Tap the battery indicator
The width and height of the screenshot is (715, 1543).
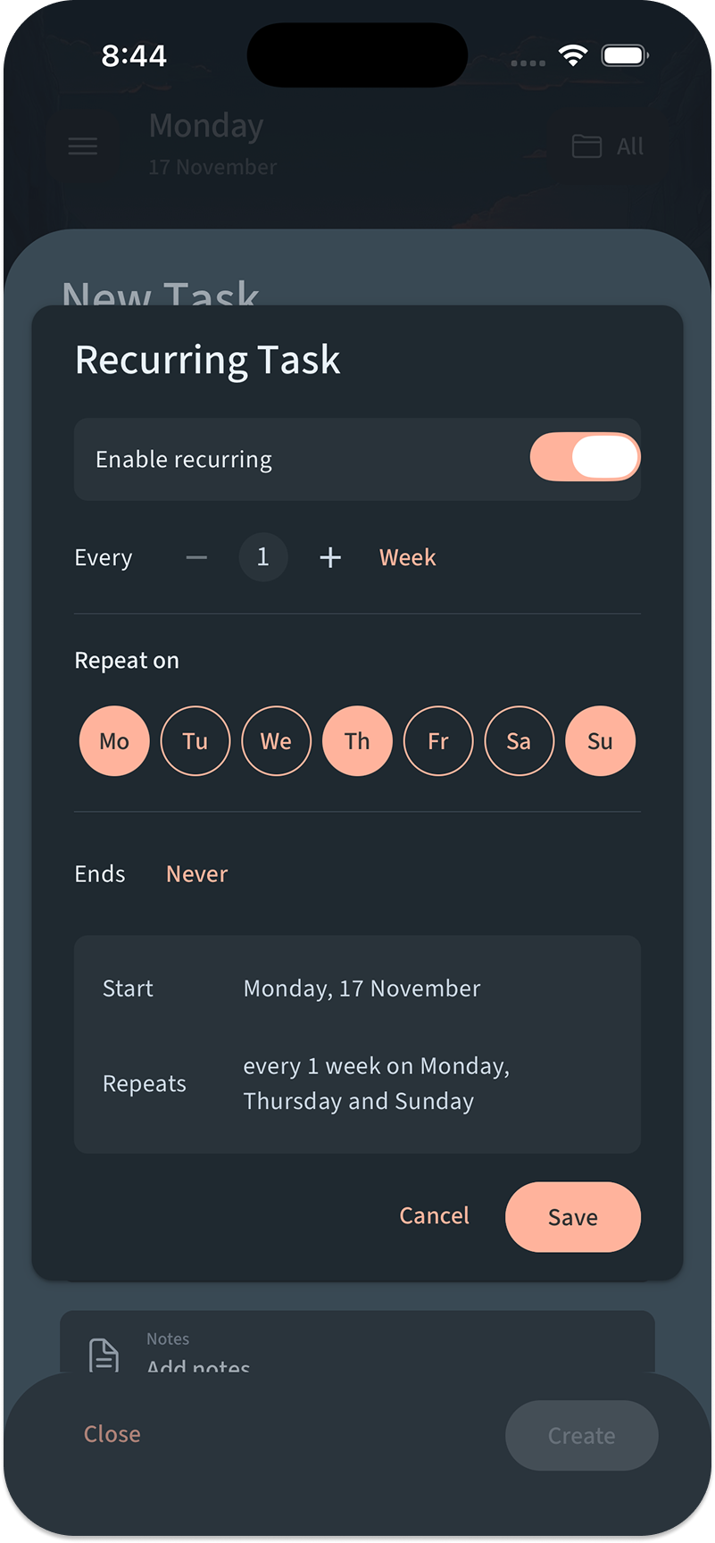pyautogui.click(x=624, y=54)
